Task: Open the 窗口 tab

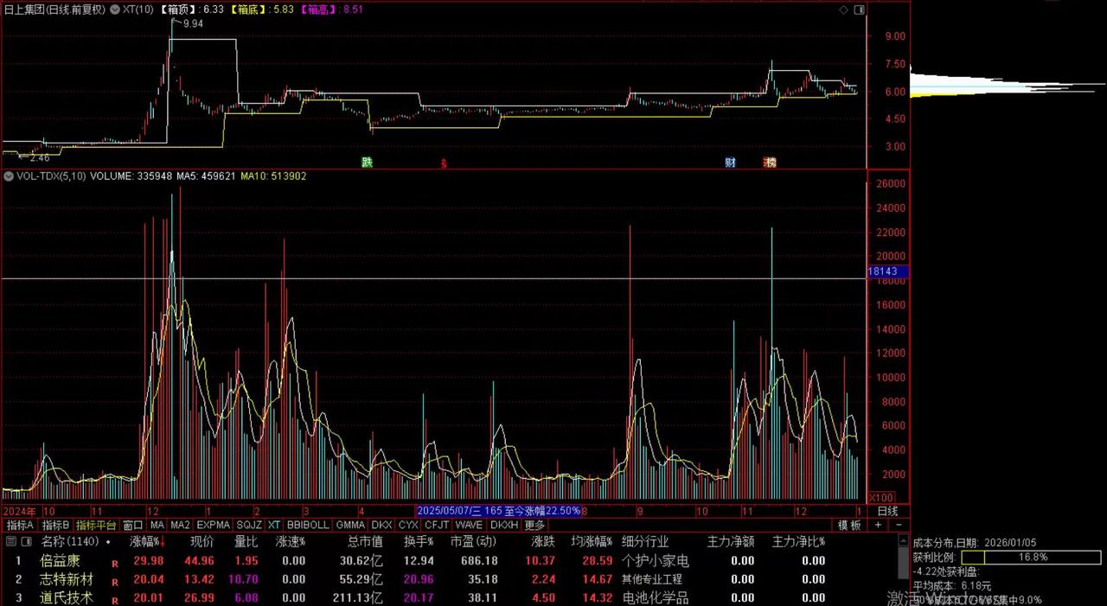Action: (x=133, y=525)
